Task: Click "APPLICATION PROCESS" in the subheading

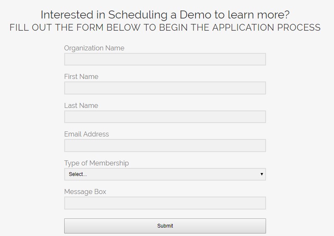Action: pyautogui.click(x=266, y=27)
